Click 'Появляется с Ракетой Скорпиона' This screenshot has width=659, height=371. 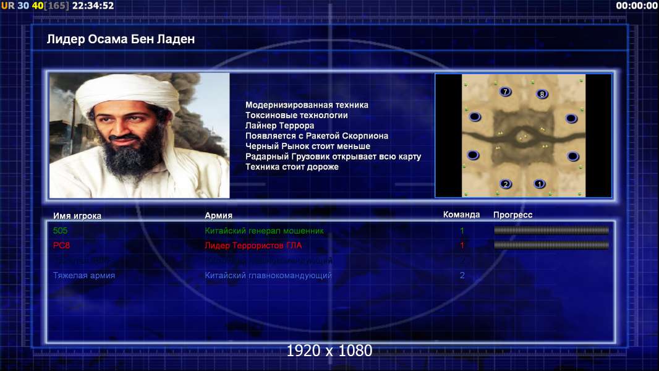(x=317, y=135)
